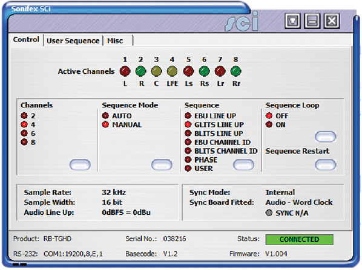Click channel 4 LFE active indicator
The image size is (362, 270).
pos(173,71)
